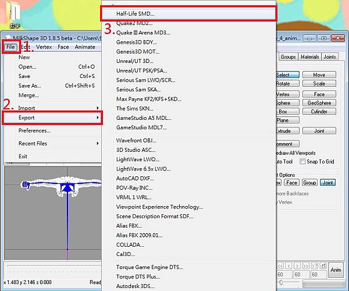Click the animation speed slider handle
The image size is (349, 291).
pos(281,282)
